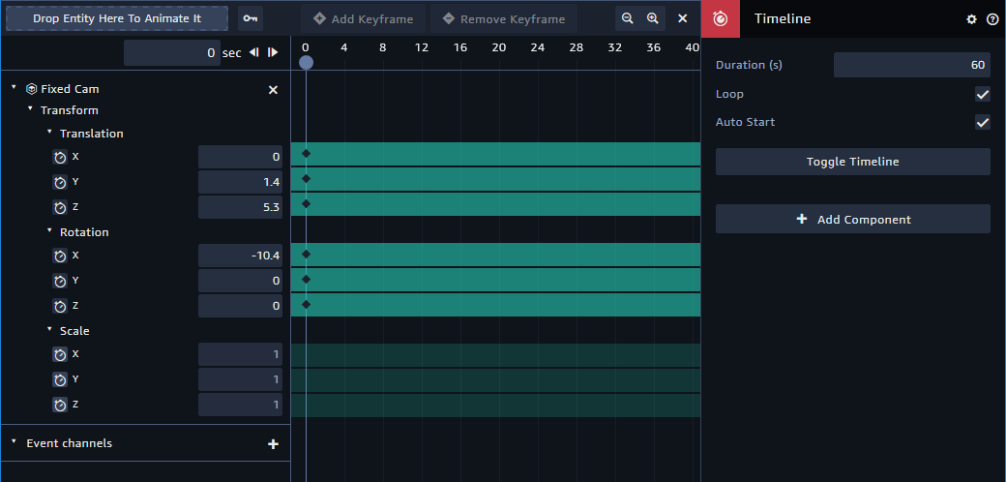Image resolution: width=1006 pixels, height=482 pixels.
Task: Zoom in the timeline with the magnifier plus
Action: 653,18
